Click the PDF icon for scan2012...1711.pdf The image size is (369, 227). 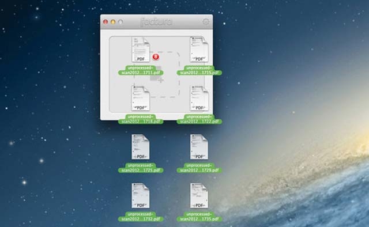pyautogui.click(x=141, y=50)
